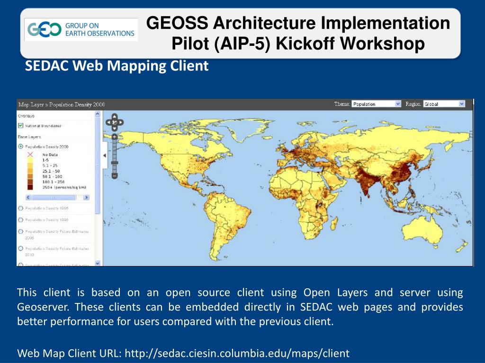Viewport: 485px width, 363px height.
Task: Click the 'Theme:' label
Action: click(342, 104)
